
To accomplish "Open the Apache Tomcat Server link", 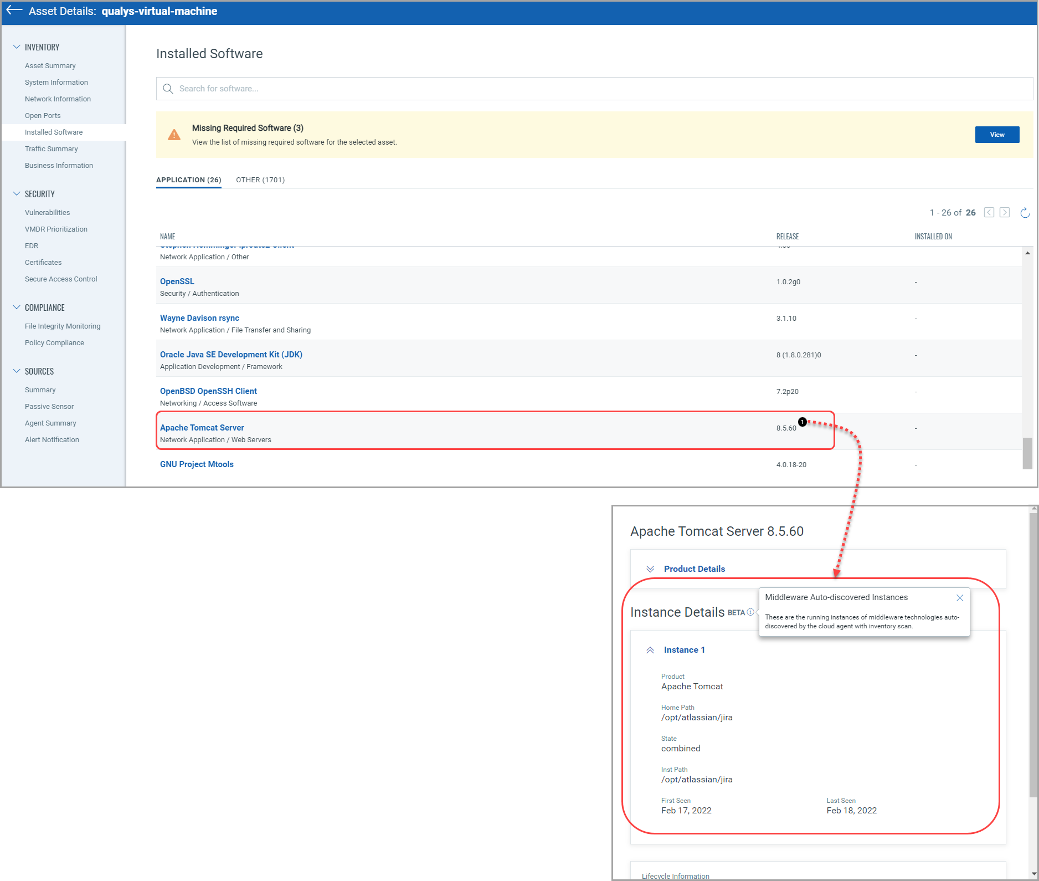I will [x=202, y=428].
